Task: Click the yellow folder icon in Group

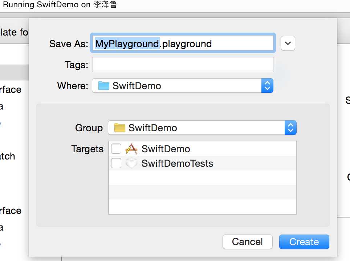Action: click(x=119, y=128)
